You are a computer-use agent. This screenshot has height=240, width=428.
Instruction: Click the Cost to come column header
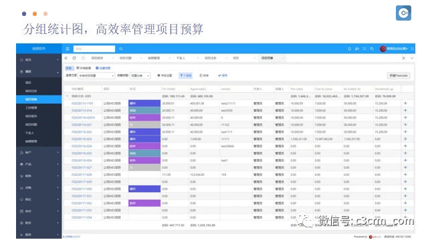coord(324,89)
